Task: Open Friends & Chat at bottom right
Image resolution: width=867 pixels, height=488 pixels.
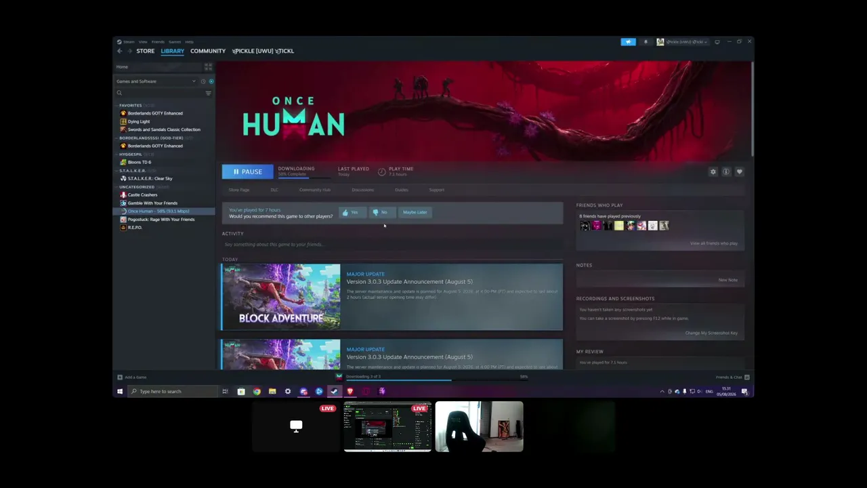Action: [732, 378]
